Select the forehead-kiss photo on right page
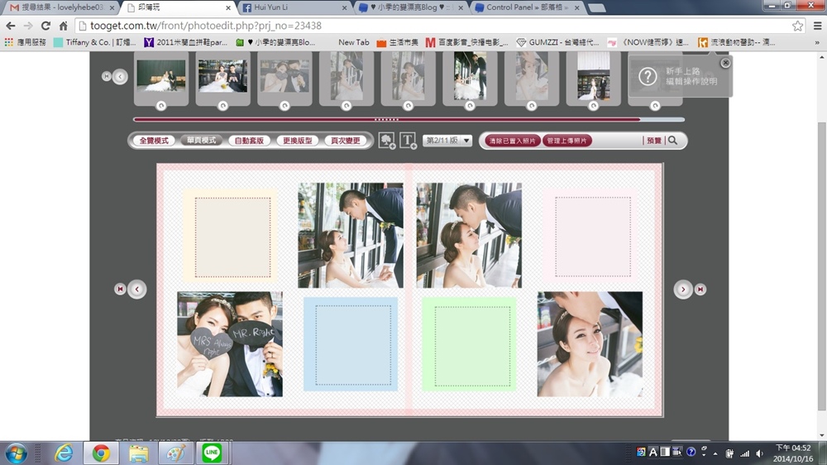This screenshot has width=827, height=465. 469,236
